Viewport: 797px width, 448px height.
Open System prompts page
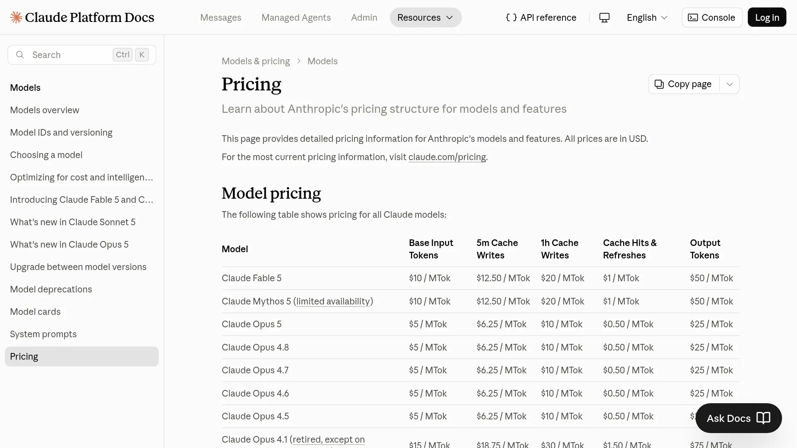pyautogui.click(x=43, y=334)
